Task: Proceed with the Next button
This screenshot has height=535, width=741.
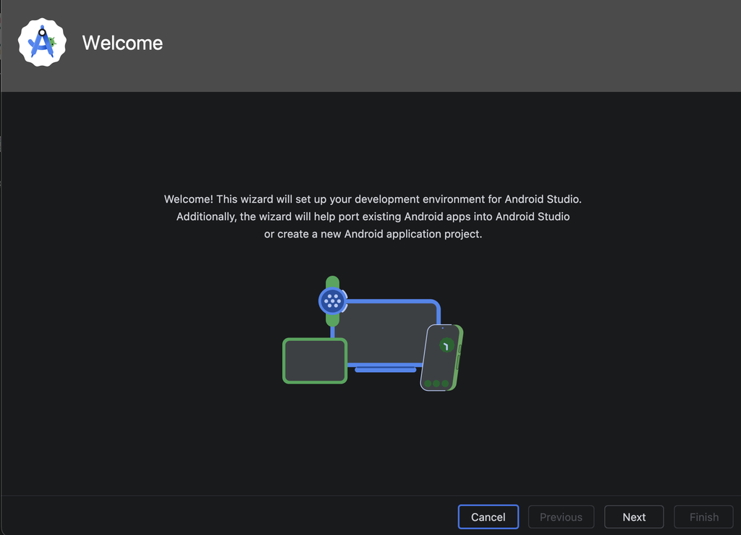Action: (634, 517)
